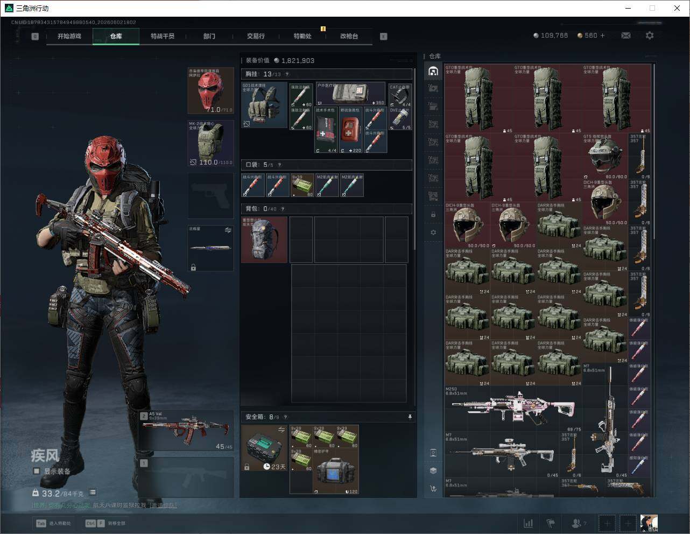Show help for 口袋 capacity
This screenshot has width=690, height=534.
click(x=279, y=165)
